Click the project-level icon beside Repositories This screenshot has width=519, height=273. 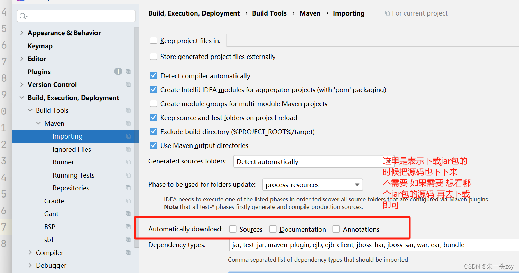tap(128, 188)
